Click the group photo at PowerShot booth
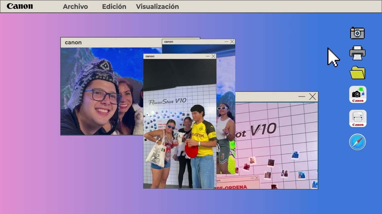382x214 pixels. pyautogui.click(x=180, y=124)
